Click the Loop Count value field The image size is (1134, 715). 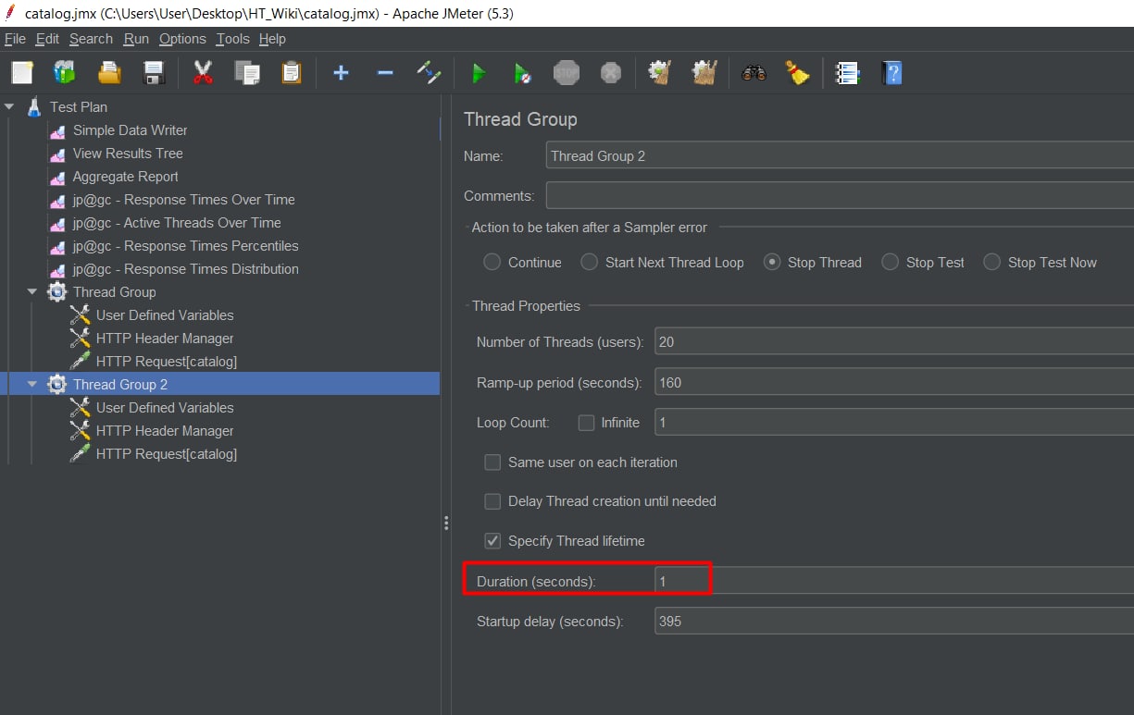click(894, 423)
